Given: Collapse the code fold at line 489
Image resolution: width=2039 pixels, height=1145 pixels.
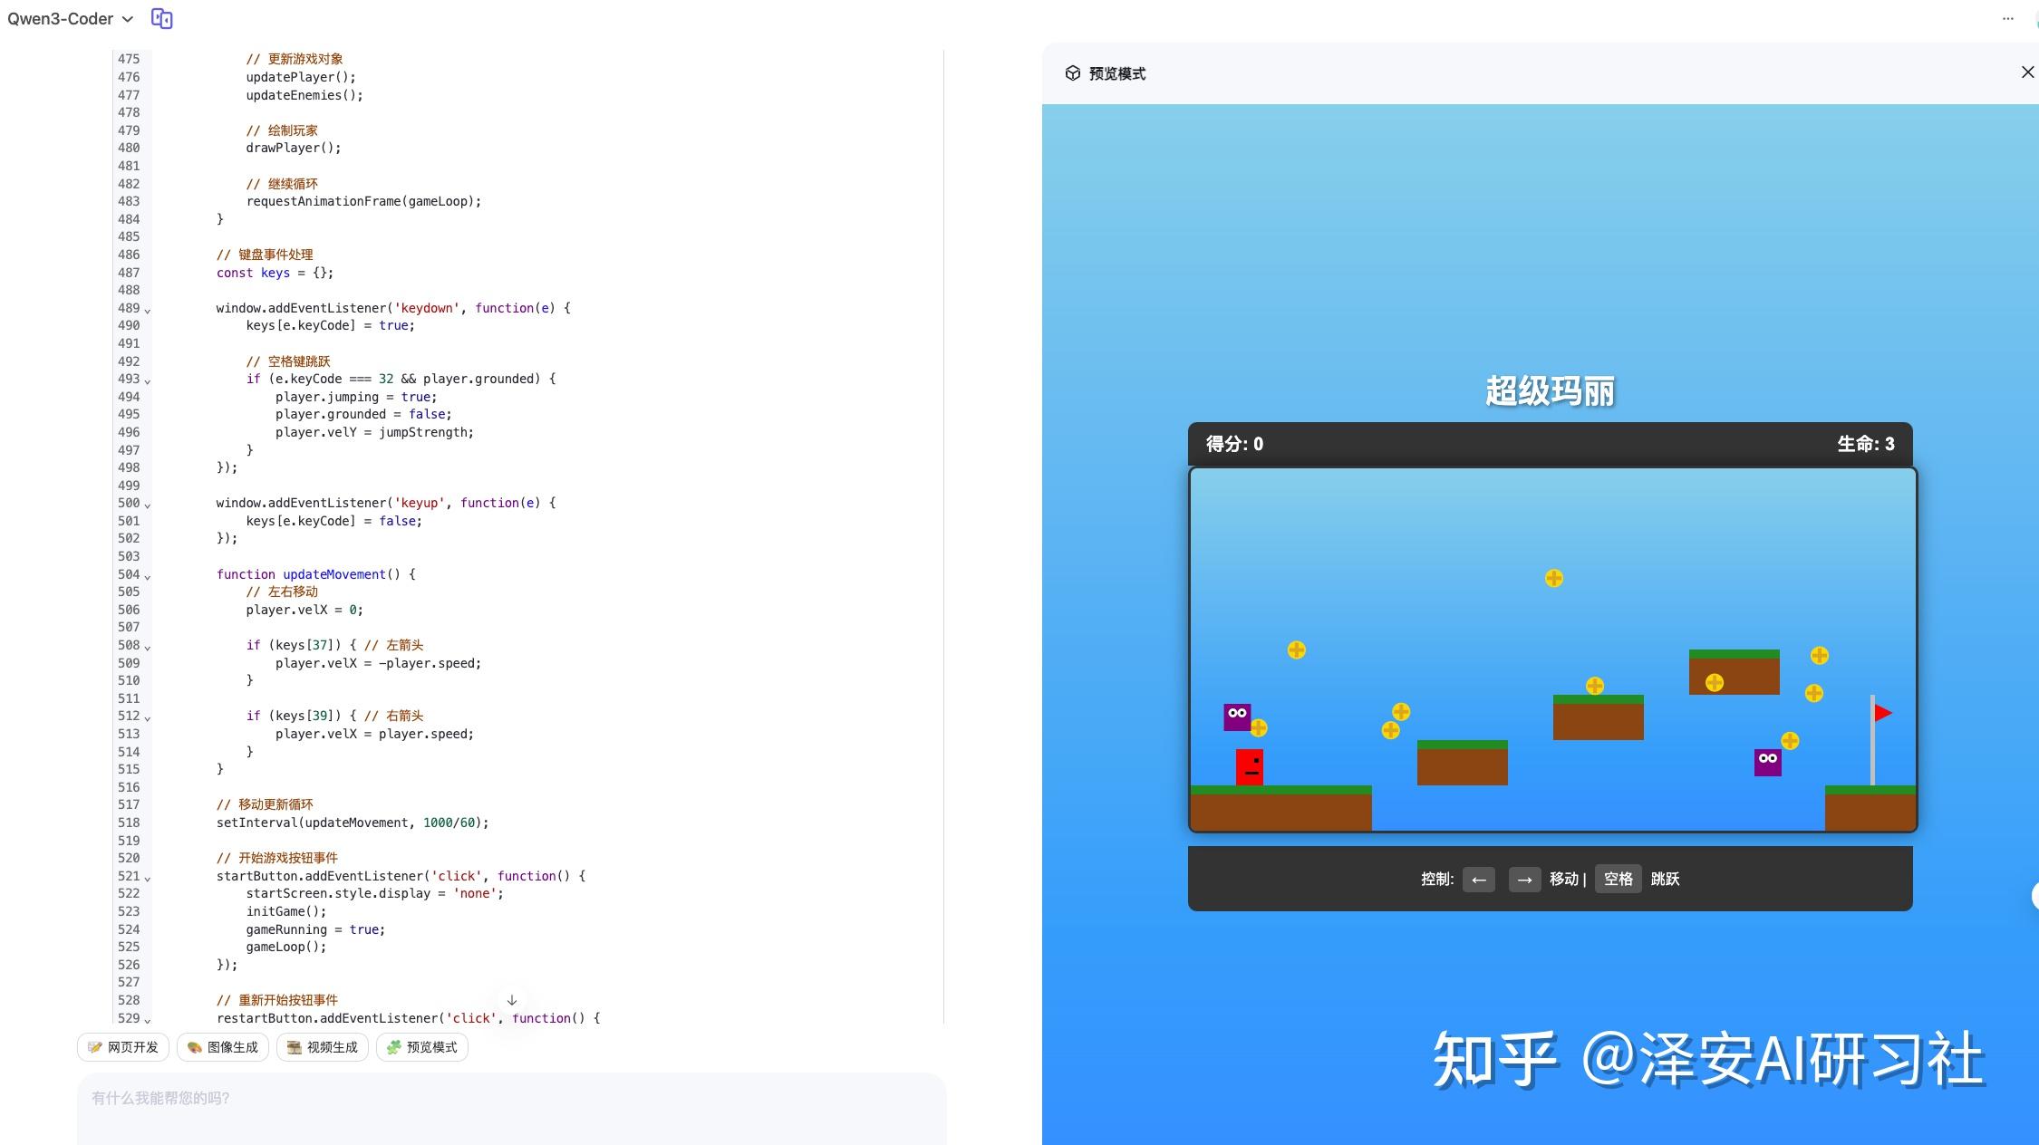Looking at the screenshot, I should coord(148,310).
